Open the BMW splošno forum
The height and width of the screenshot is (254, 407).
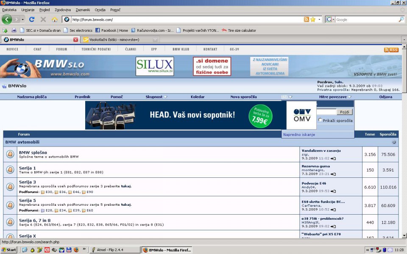click(33, 152)
